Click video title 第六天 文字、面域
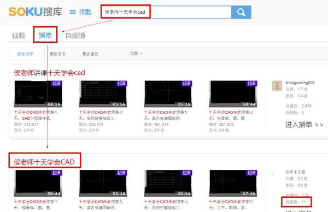The height and width of the screenshot is (212, 328). 231,204
